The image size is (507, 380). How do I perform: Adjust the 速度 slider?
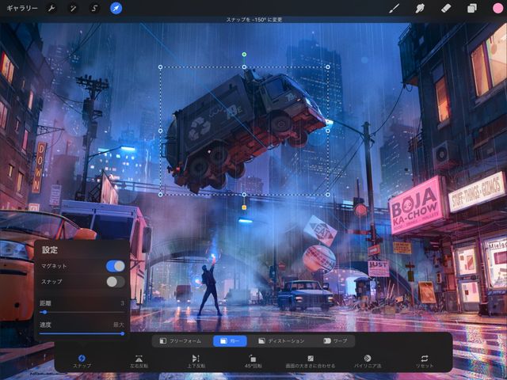pyautogui.click(x=82, y=333)
